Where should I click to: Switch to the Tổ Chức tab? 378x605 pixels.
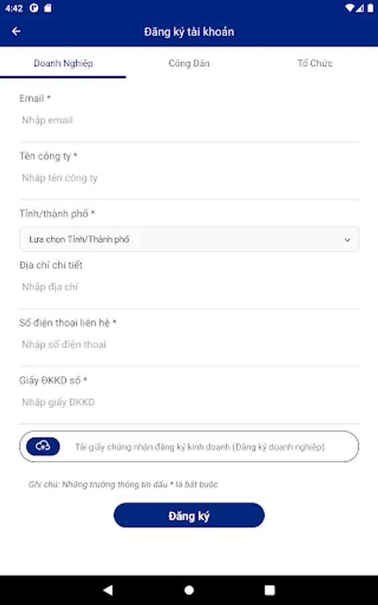(x=315, y=63)
